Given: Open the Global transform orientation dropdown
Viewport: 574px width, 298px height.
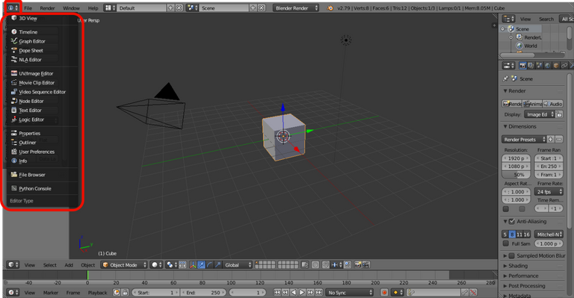Looking at the screenshot, I should point(238,265).
